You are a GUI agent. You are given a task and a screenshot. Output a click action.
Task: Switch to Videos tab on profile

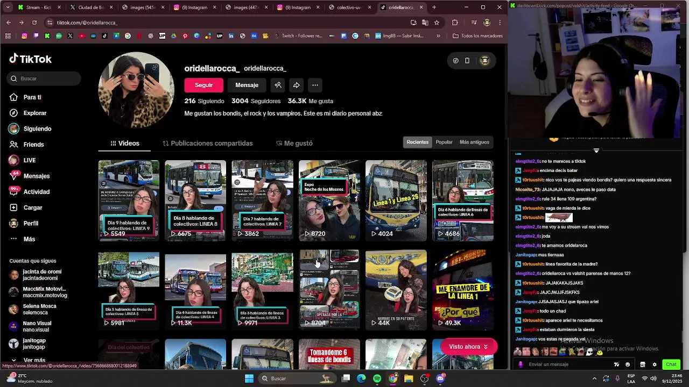click(x=125, y=144)
